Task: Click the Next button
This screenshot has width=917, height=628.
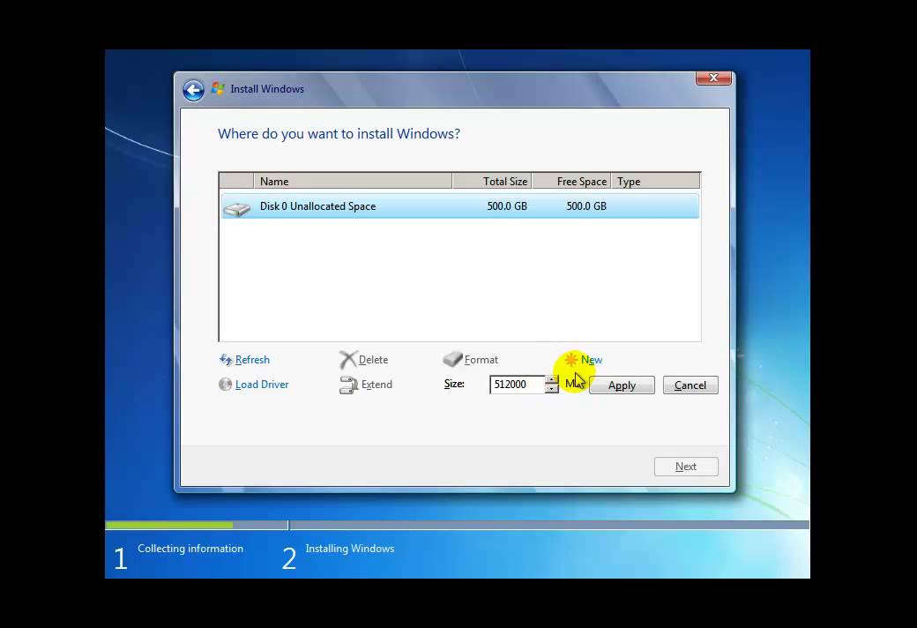Action: click(686, 467)
